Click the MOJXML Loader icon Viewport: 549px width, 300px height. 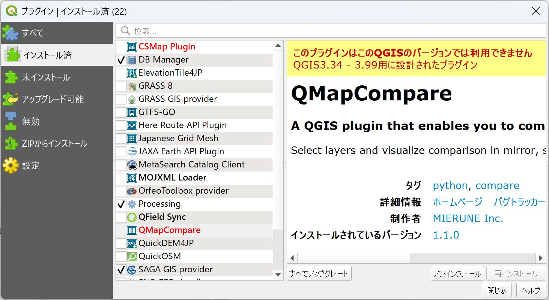(132, 178)
